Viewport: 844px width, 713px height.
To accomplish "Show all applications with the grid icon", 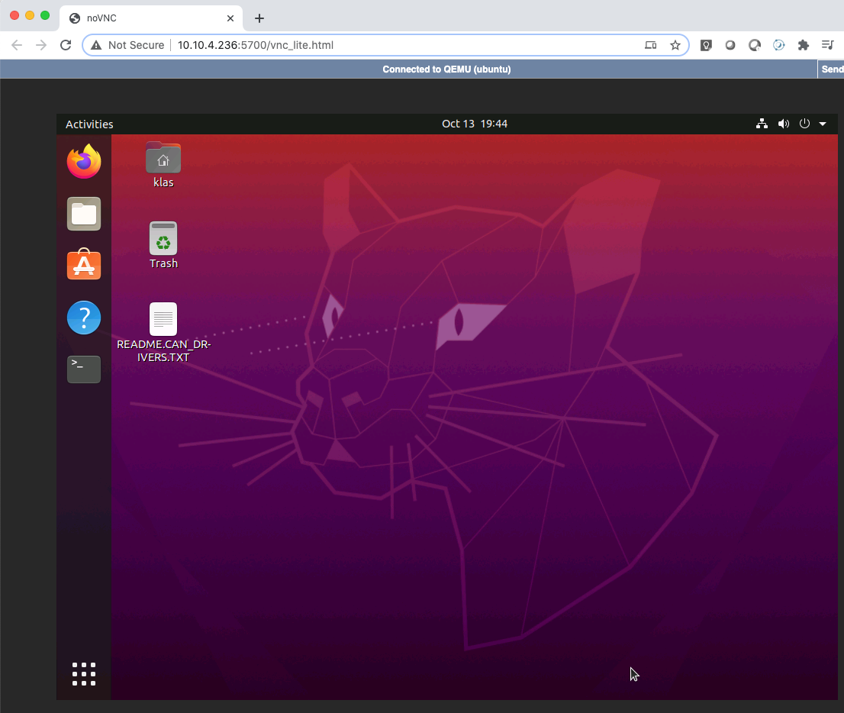I will pos(83,673).
